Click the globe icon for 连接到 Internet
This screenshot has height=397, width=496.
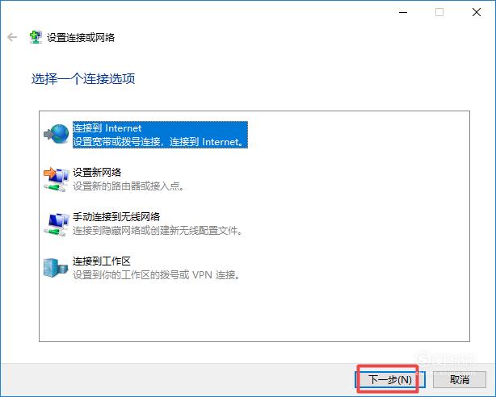tap(57, 134)
